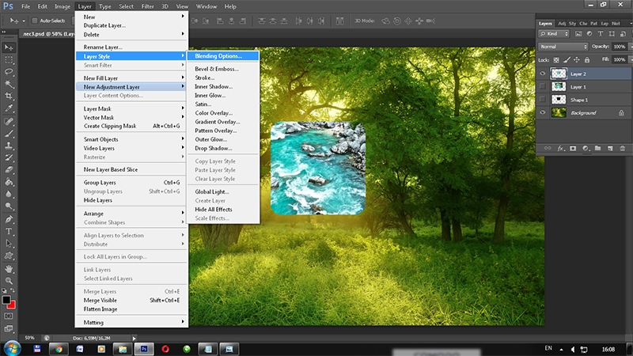Click the Add layer mask icon
633x356 pixels.
click(x=573, y=149)
